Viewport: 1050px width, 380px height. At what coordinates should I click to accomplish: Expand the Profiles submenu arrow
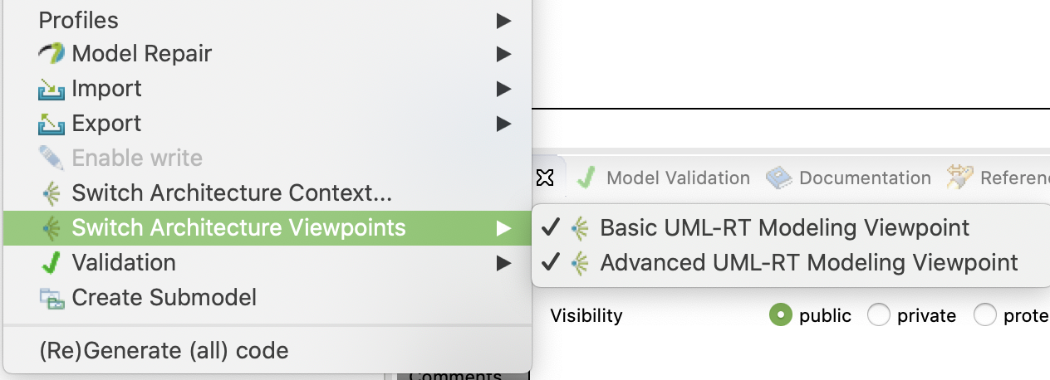[503, 20]
